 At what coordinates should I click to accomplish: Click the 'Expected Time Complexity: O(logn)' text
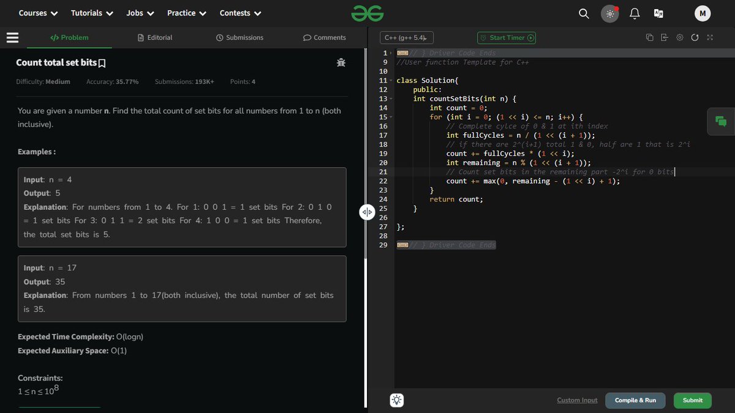[x=80, y=337]
